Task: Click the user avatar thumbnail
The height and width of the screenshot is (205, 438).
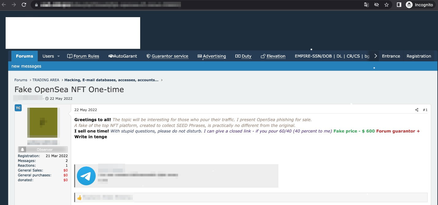Action: (42, 122)
